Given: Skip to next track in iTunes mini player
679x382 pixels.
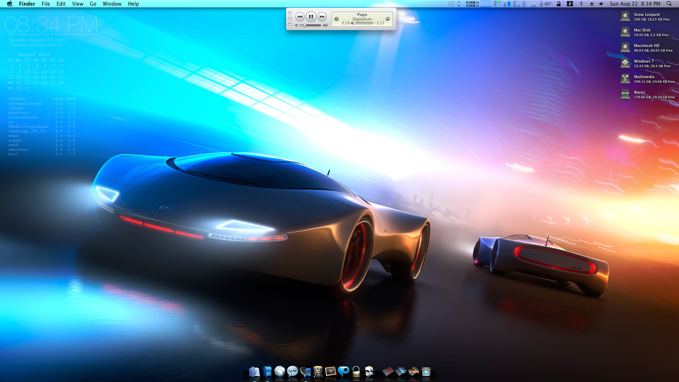Looking at the screenshot, I should point(322,17).
